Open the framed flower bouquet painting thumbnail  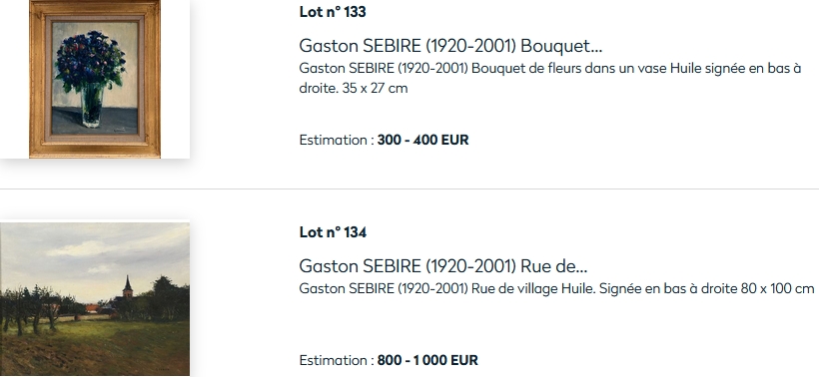[95, 79]
